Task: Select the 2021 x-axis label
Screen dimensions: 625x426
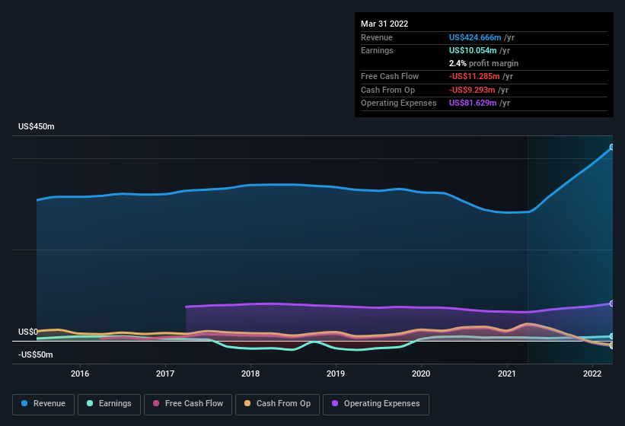Action: (x=506, y=374)
